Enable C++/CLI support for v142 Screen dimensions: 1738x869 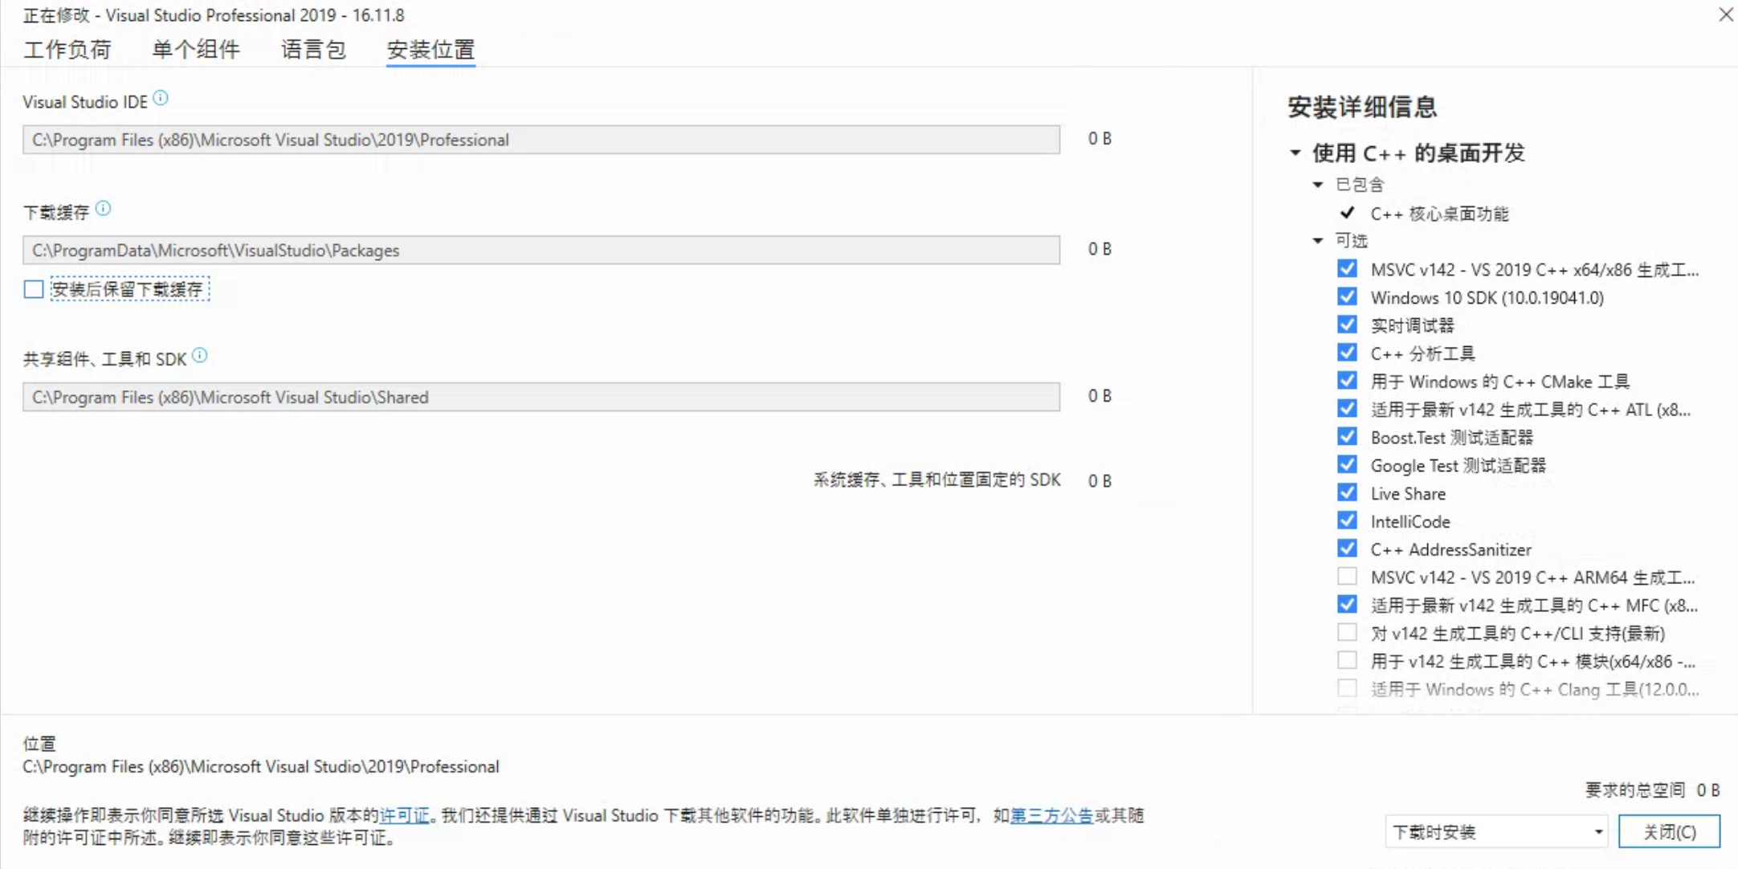(1347, 633)
